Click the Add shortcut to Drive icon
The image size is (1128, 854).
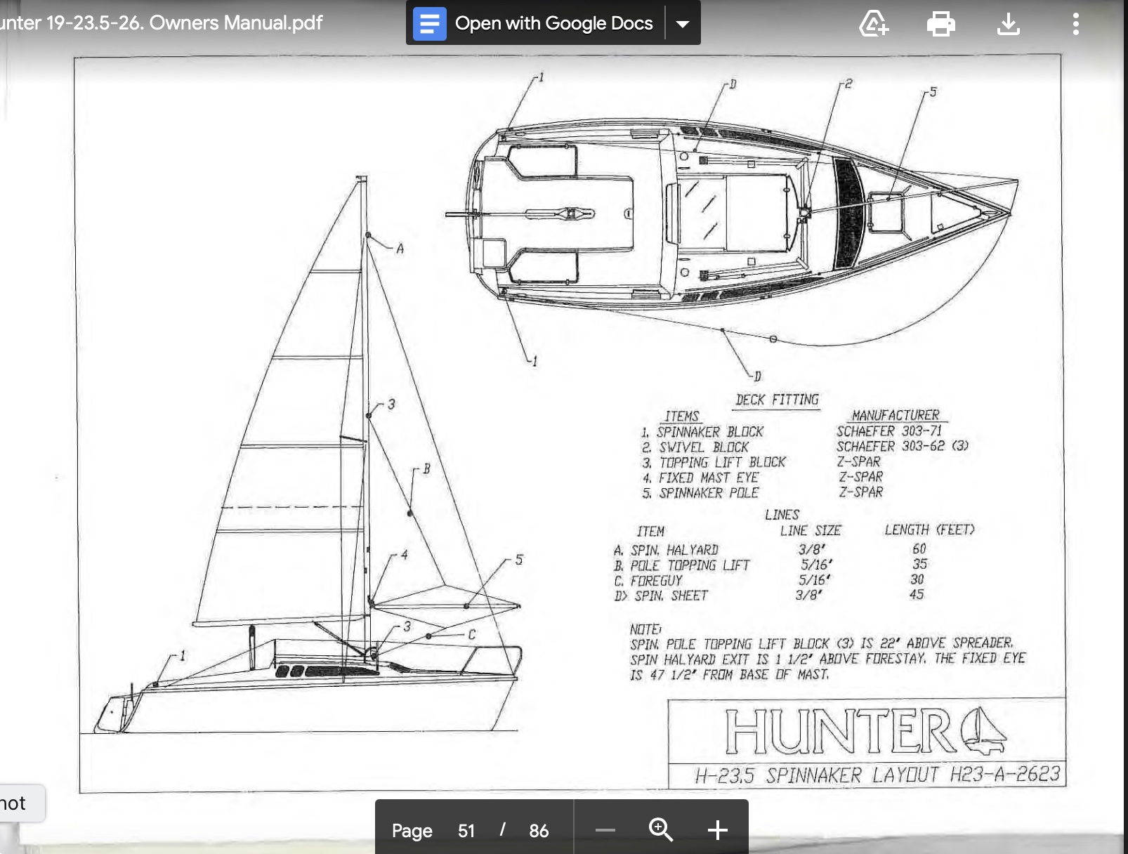(874, 24)
